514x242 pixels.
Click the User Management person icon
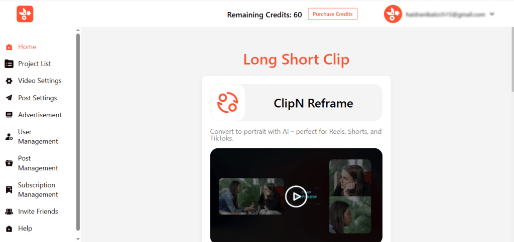pos(9,137)
